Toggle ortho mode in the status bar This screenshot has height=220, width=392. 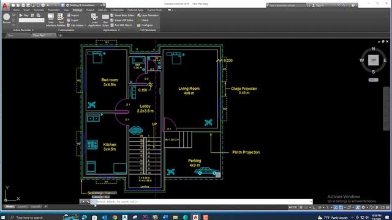[x=315, y=208]
